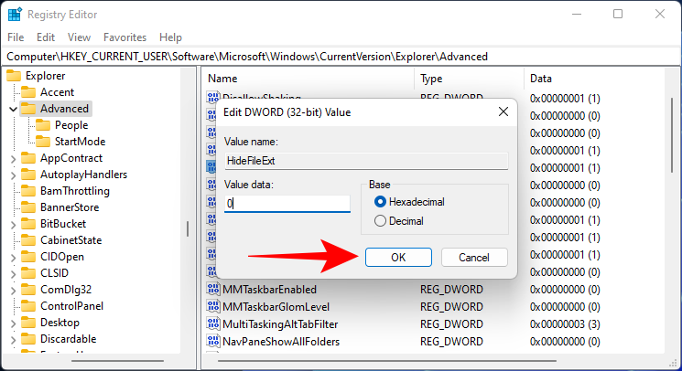Select the BitBucket folder icon
682x371 pixels.
[x=28, y=224]
